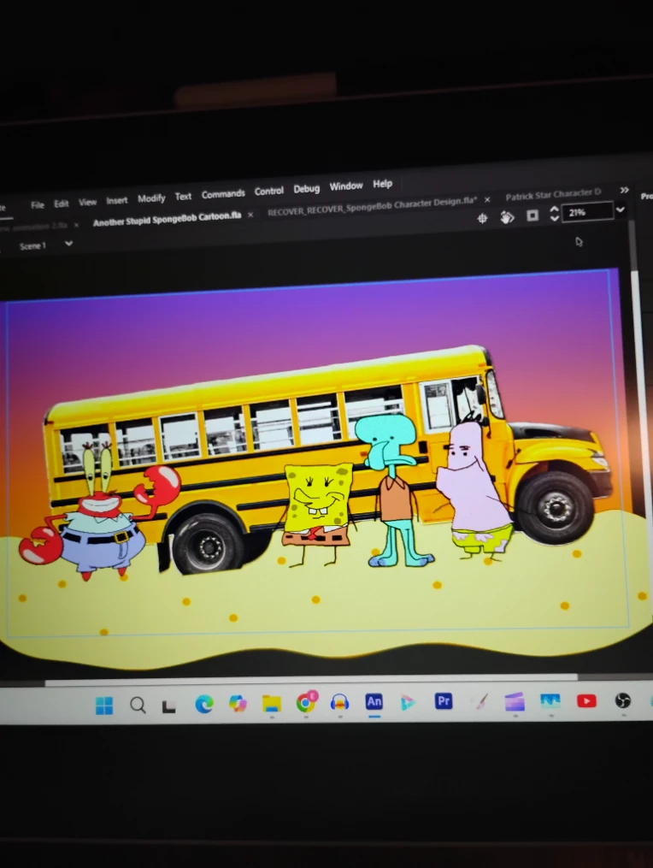
Task: Switch to RECOVER_RECOVER_SpongeBob Character Design.fla tab
Action: coord(372,207)
